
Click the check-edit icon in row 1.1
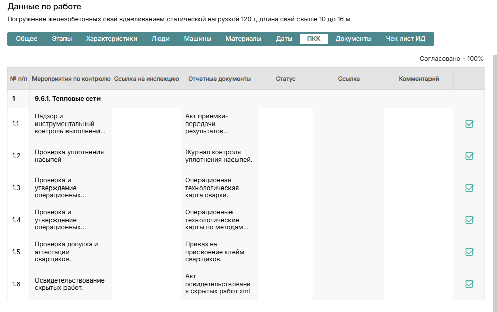pos(469,124)
